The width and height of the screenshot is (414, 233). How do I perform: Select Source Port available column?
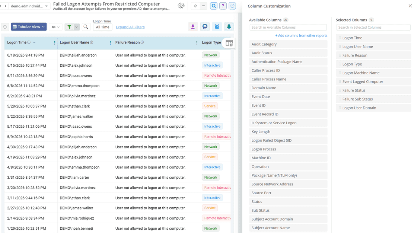[x=288, y=193]
